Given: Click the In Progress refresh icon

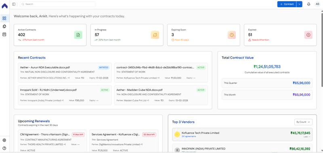Looking at the screenshot, I should (155, 35).
